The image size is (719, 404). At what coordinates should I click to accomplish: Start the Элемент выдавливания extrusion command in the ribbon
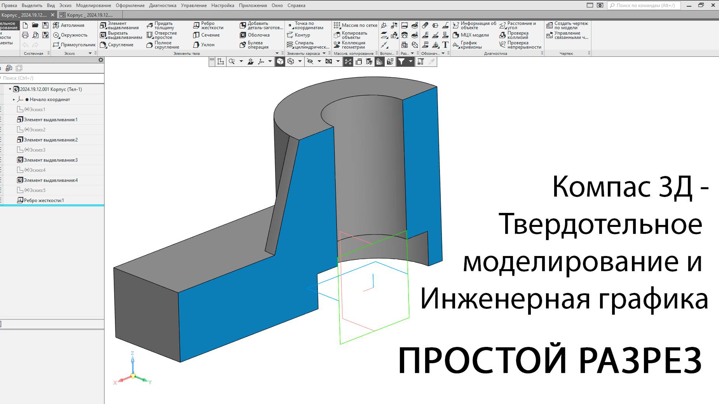pyautogui.click(x=119, y=26)
